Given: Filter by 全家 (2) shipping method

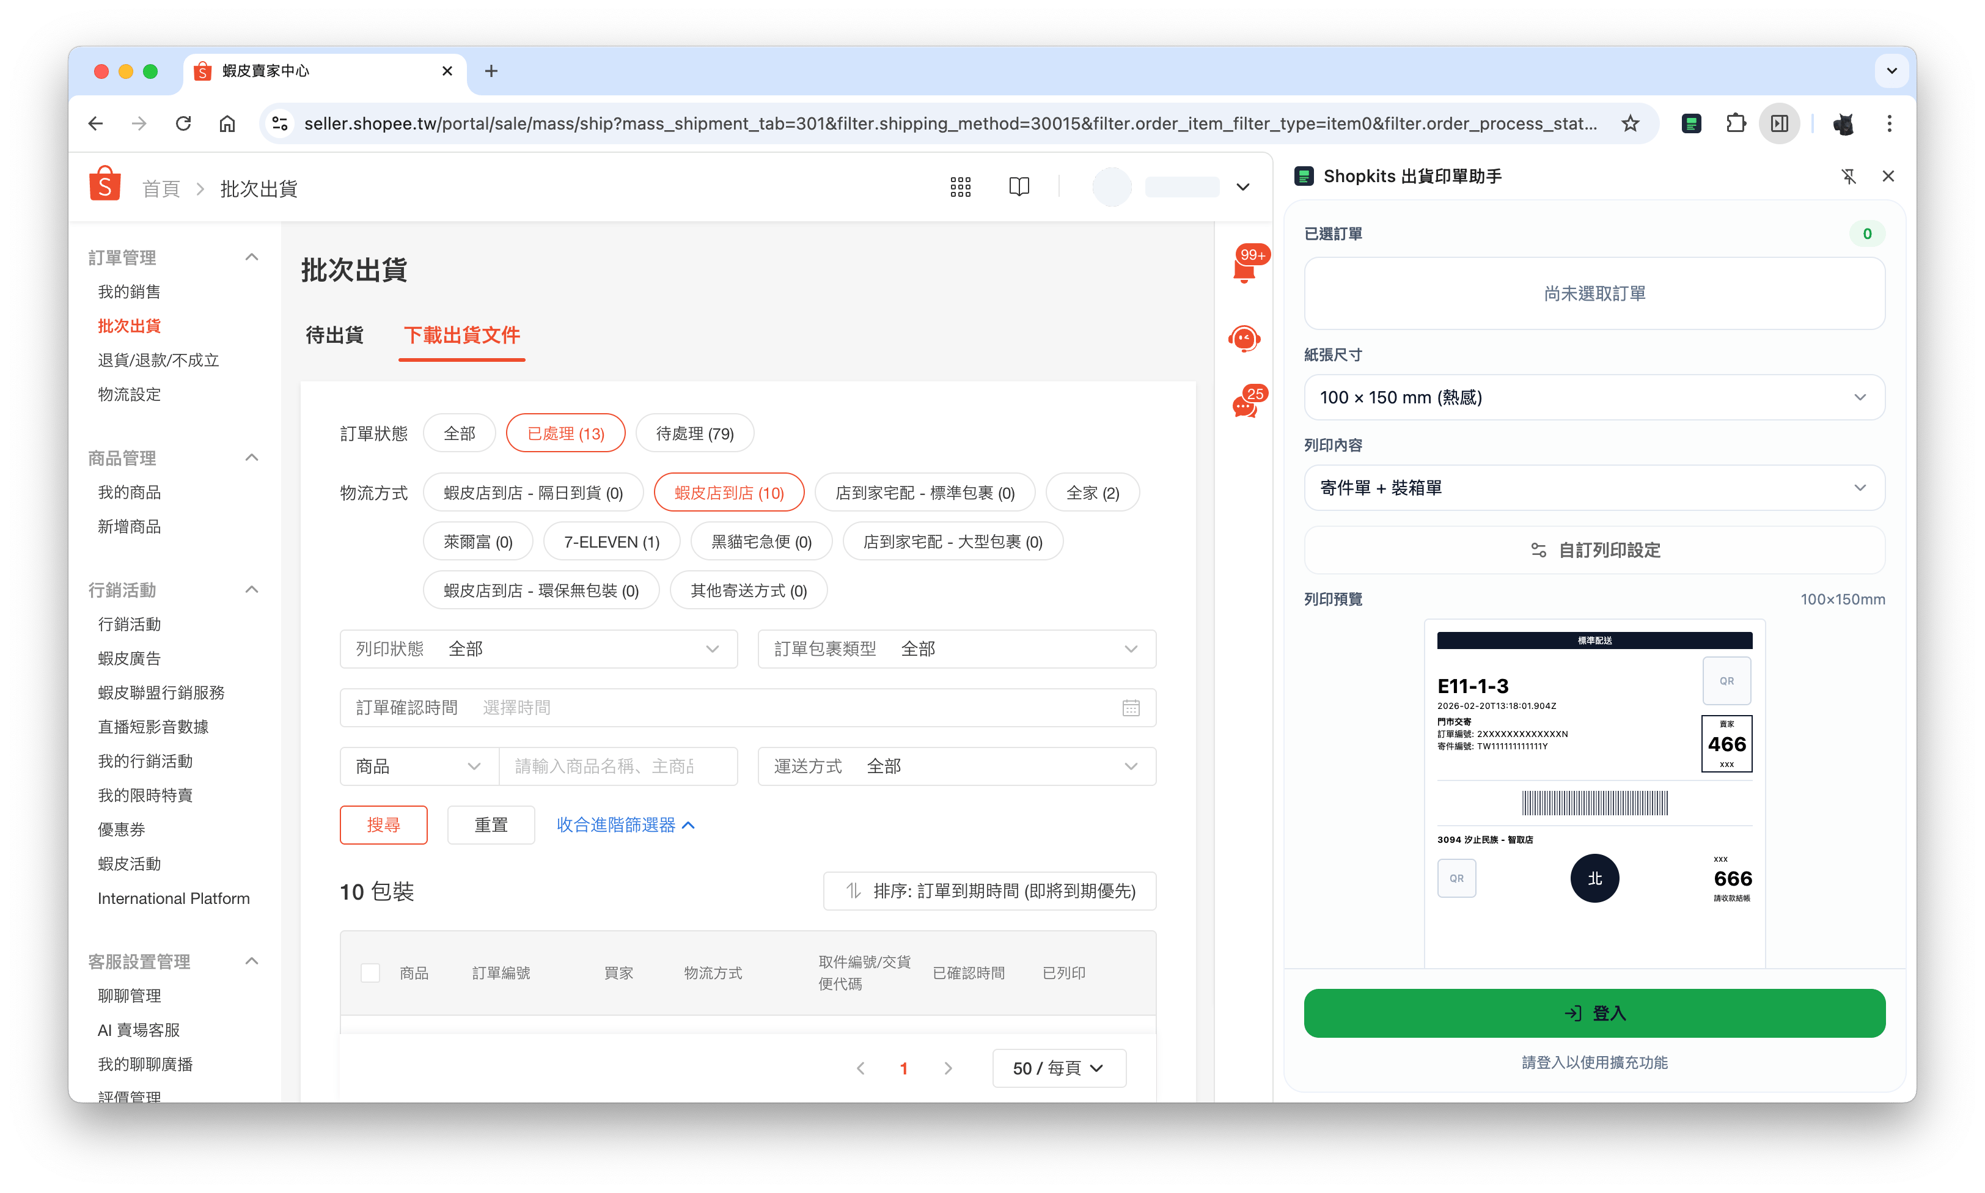Looking at the screenshot, I should (1092, 493).
